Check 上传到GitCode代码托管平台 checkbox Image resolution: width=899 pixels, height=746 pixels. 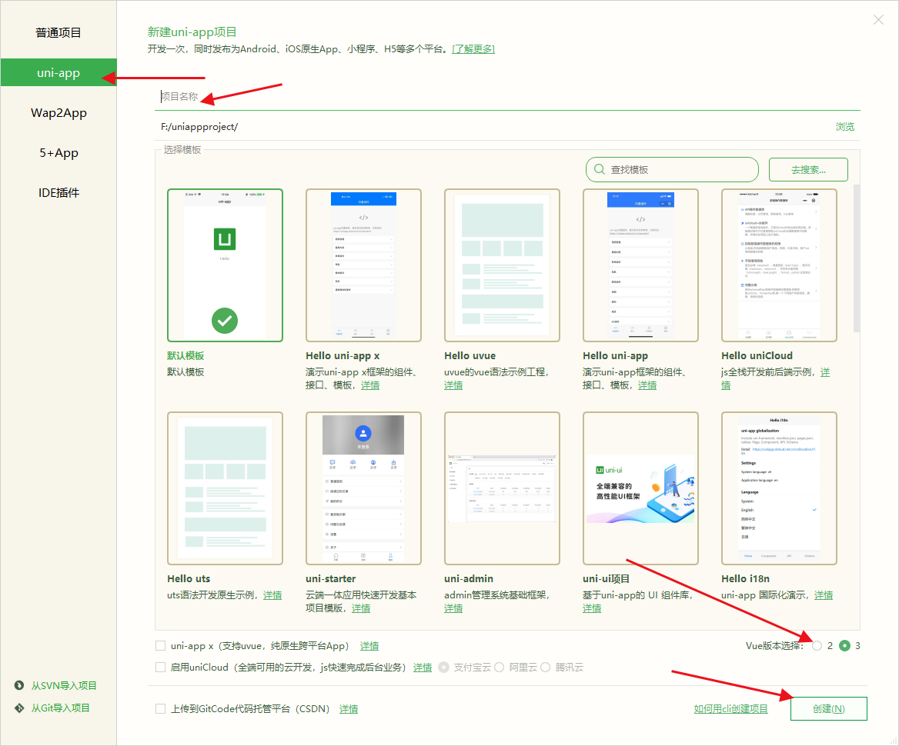(x=161, y=709)
